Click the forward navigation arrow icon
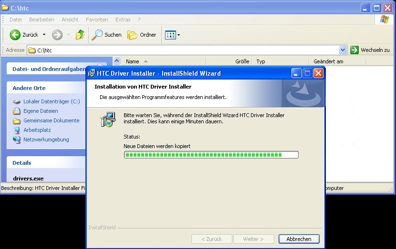 pos(57,35)
